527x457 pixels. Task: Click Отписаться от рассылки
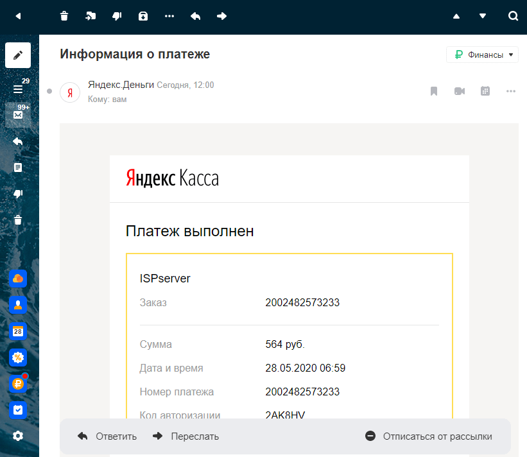point(429,436)
